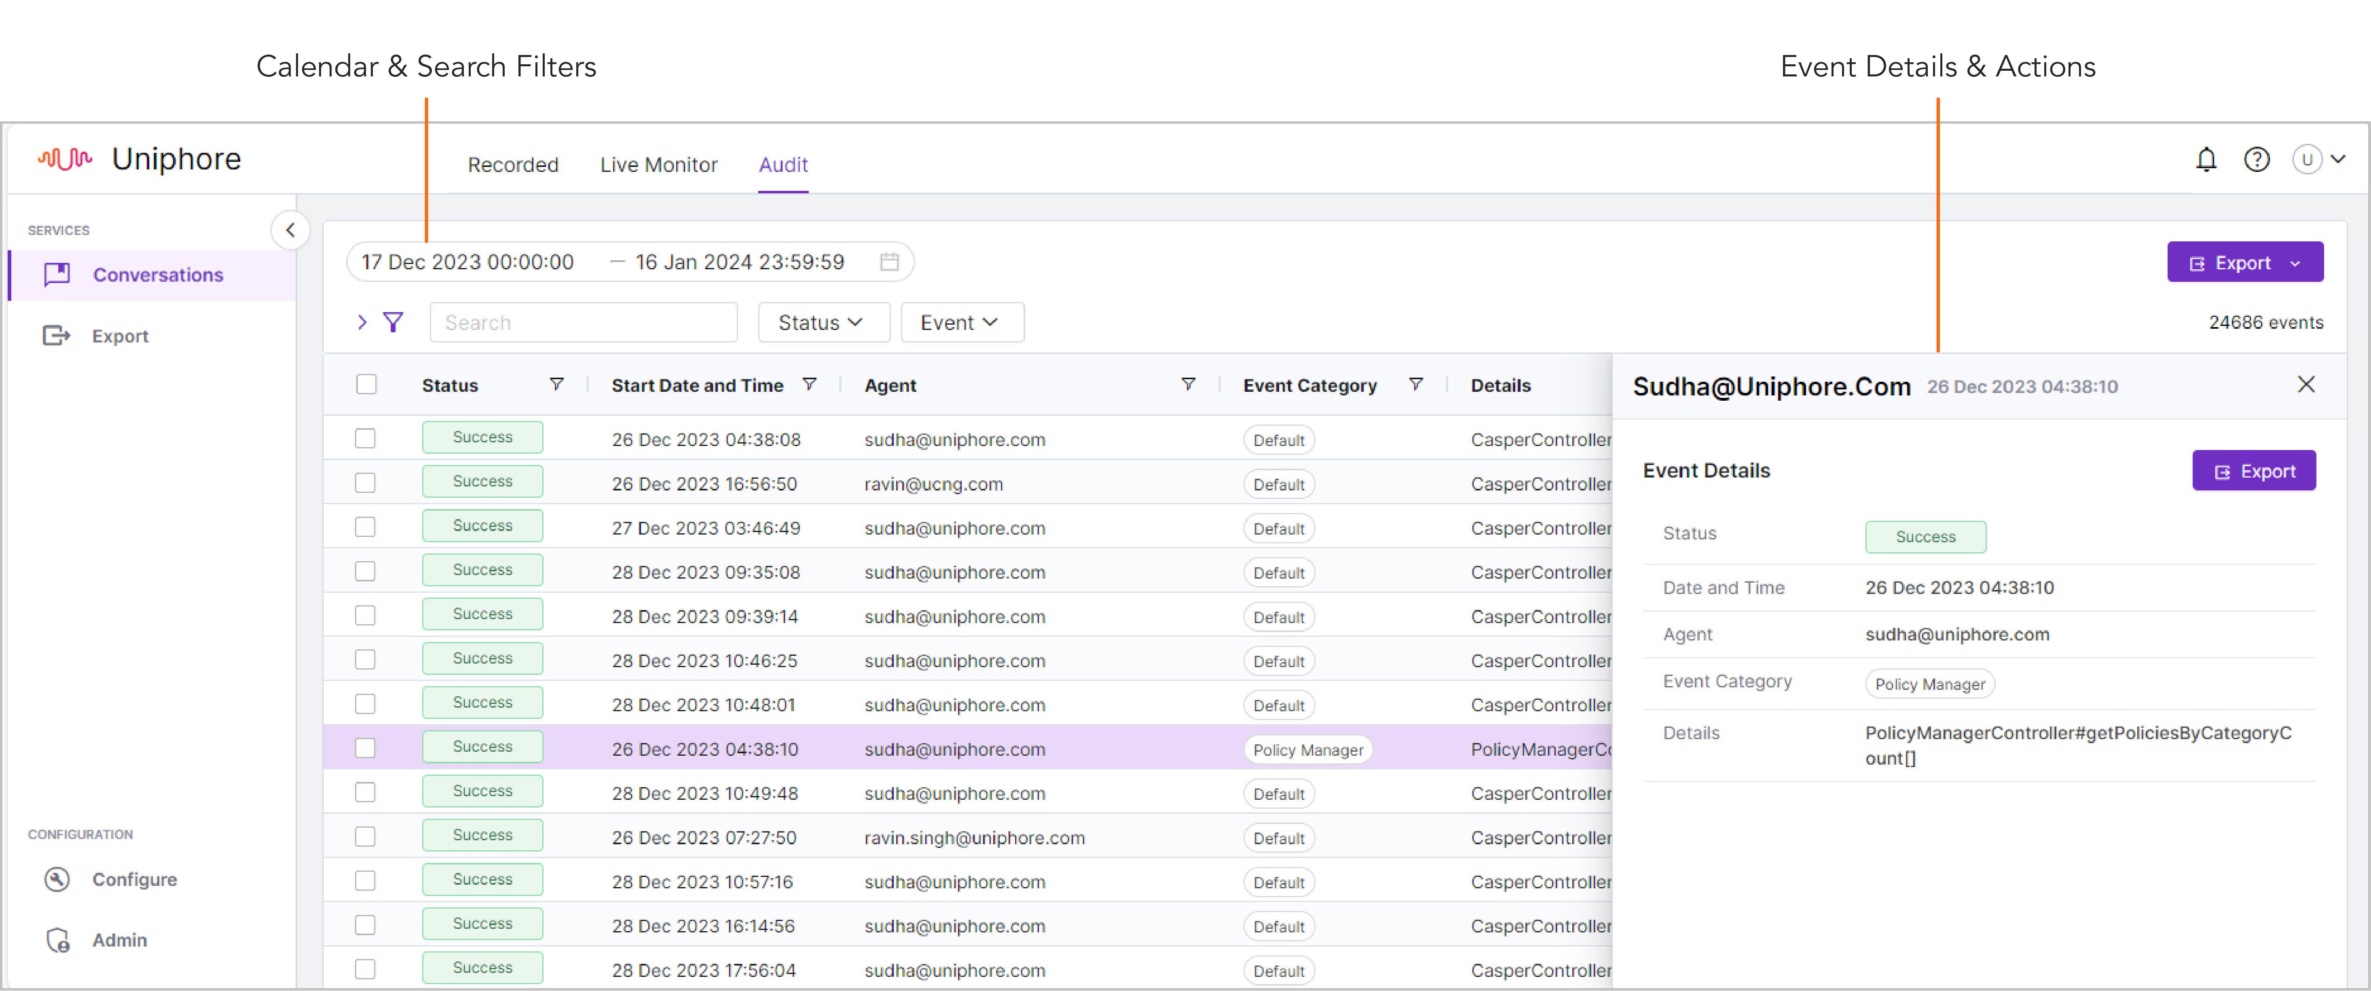Open Export in the sidebar
Image resolution: width=2371 pixels, height=991 pixels.
[x=120, y=336]
